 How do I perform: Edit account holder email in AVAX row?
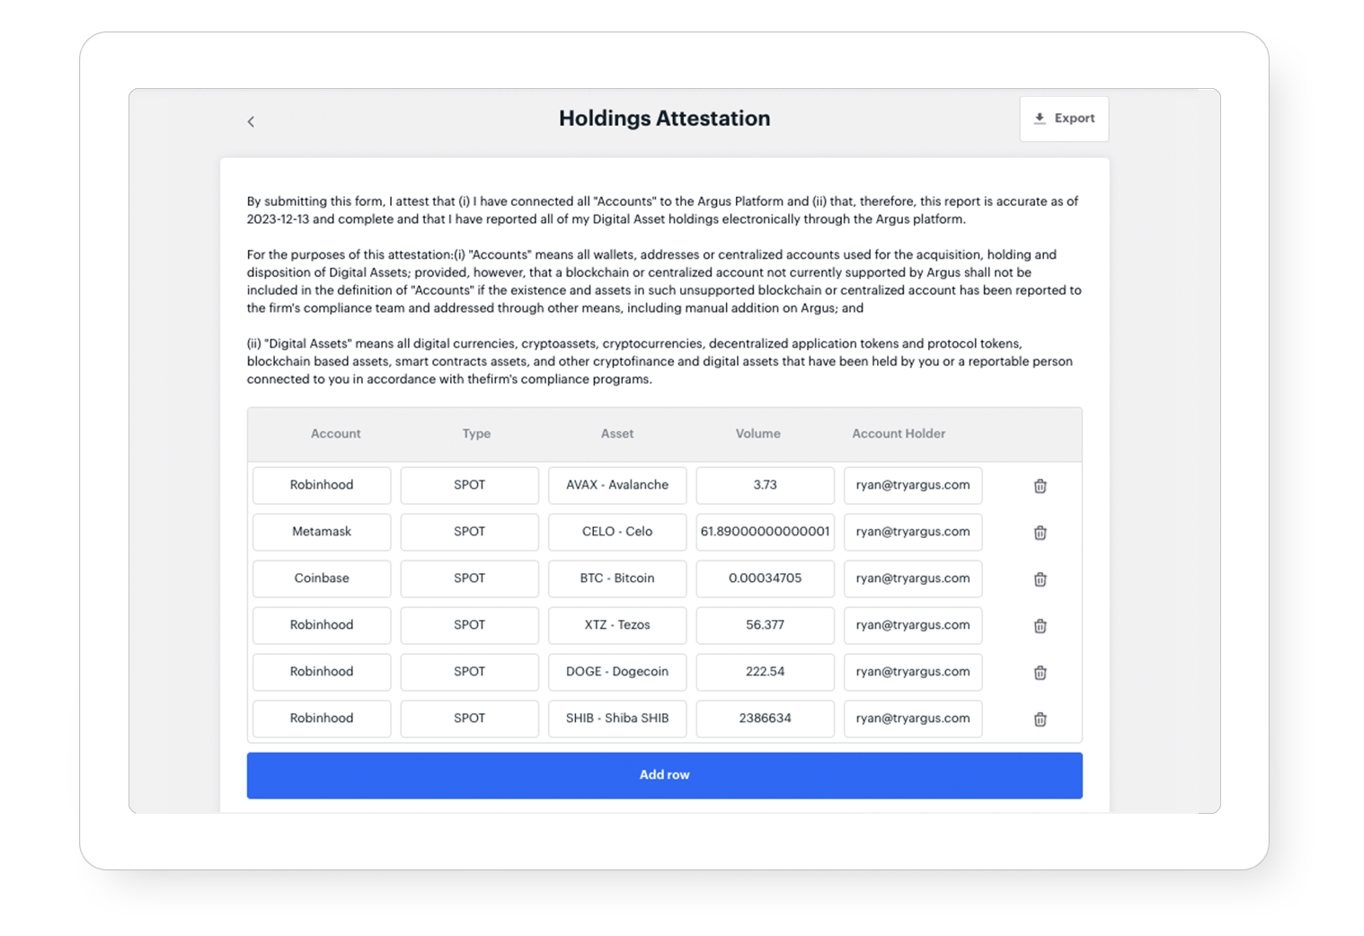pos(913,485)
